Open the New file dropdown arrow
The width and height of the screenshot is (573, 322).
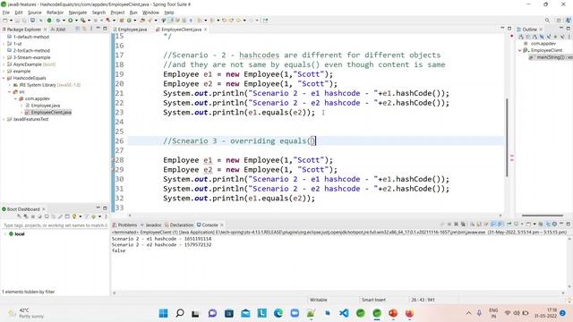click(11, 21)
